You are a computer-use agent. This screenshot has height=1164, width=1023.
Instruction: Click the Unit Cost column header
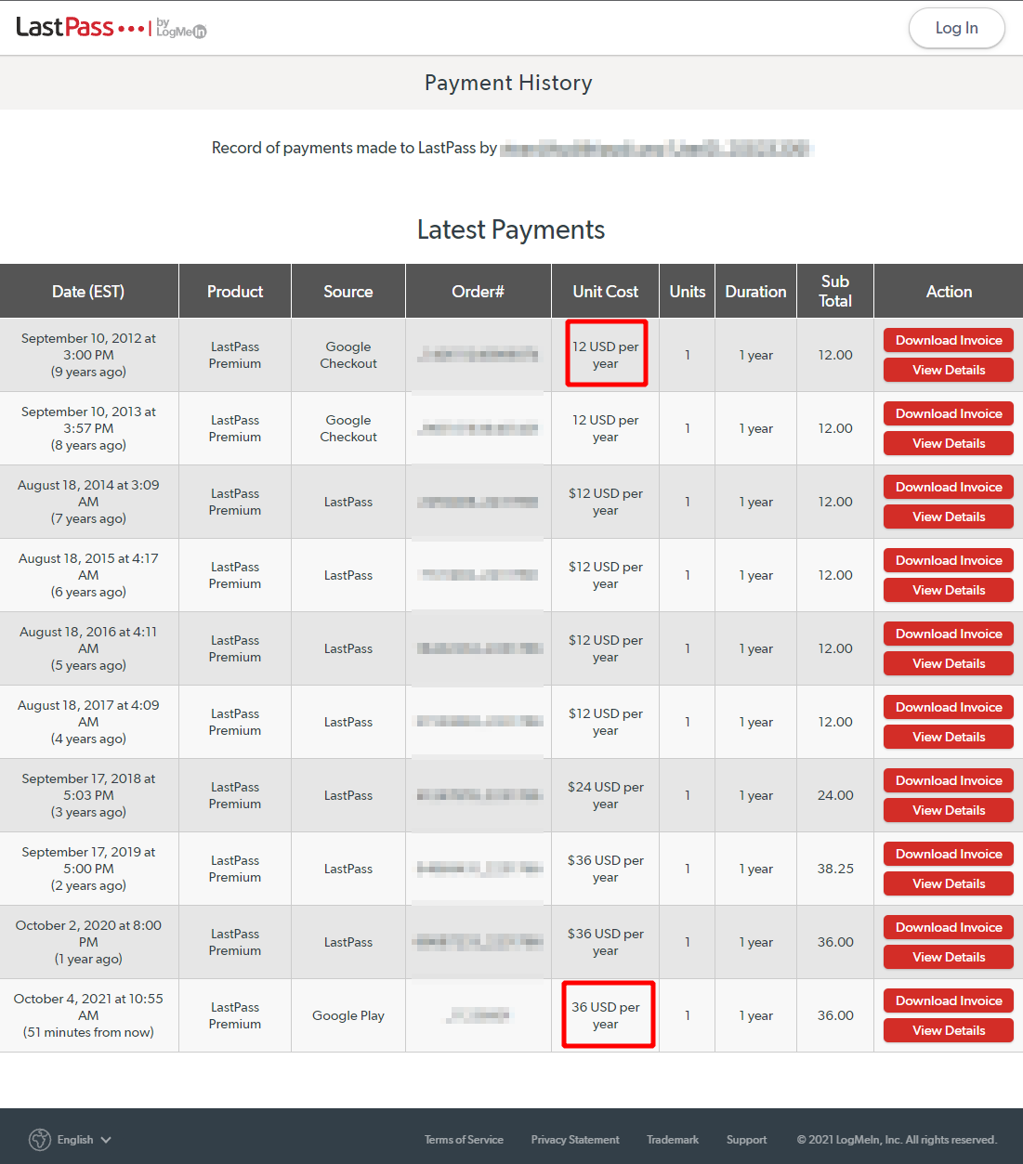coord(606,292)
